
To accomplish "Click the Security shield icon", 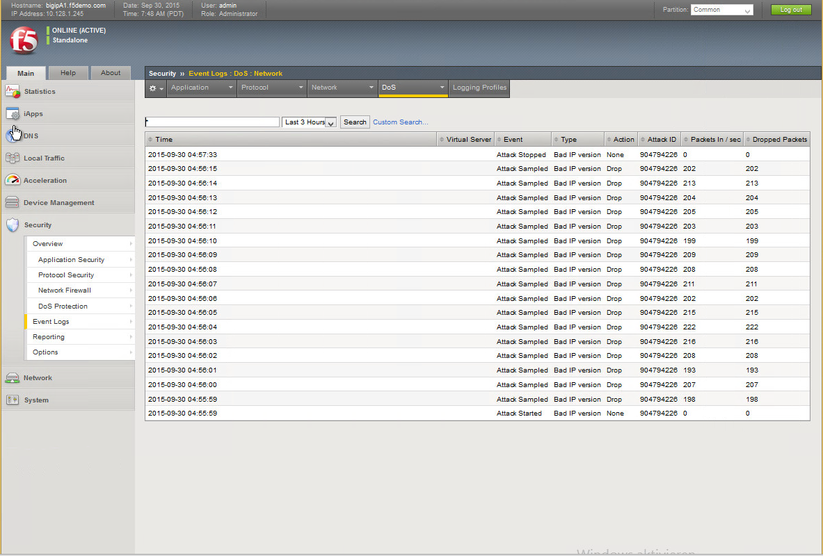I will point(13,225).
